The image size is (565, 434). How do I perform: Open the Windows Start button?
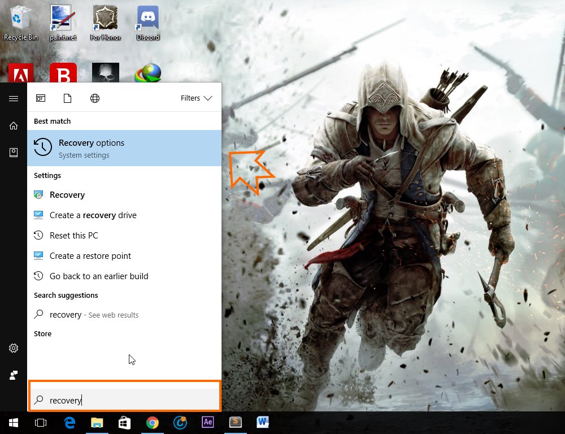(14, 423)
